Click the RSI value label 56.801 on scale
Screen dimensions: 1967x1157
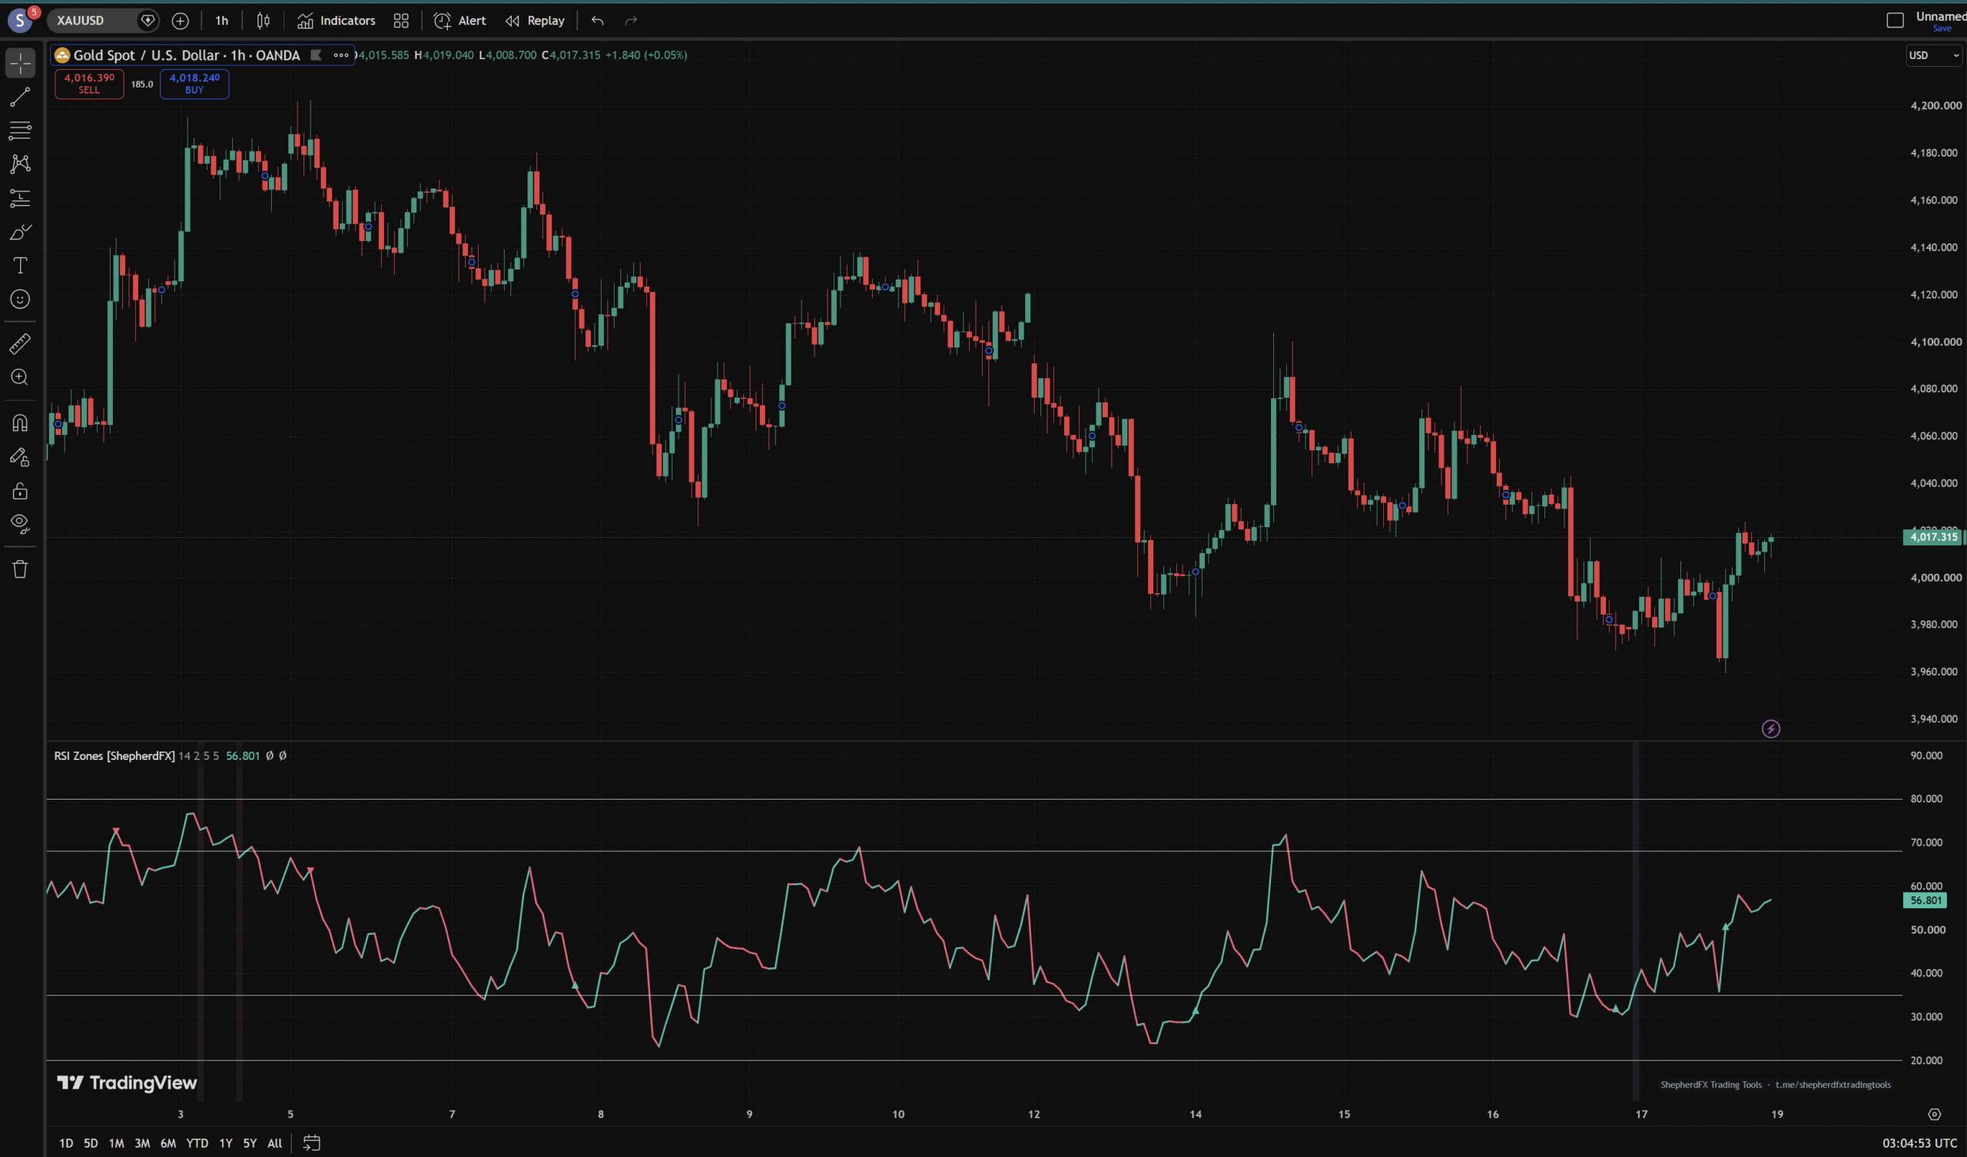pyautogui.click(x=1925, y=900)
